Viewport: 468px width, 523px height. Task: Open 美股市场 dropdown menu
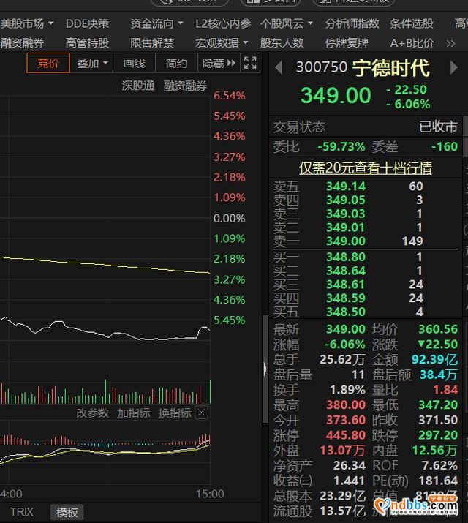pyautogui.click(x=27, y=23)
